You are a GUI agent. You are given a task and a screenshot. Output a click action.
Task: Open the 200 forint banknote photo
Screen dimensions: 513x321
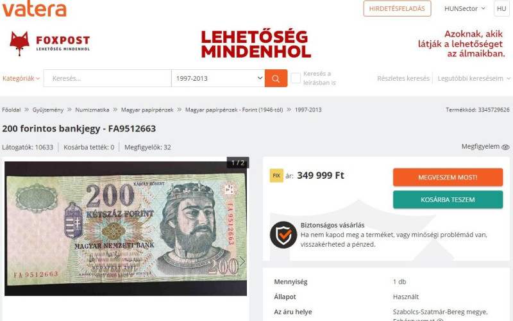[x=126, y=229]
